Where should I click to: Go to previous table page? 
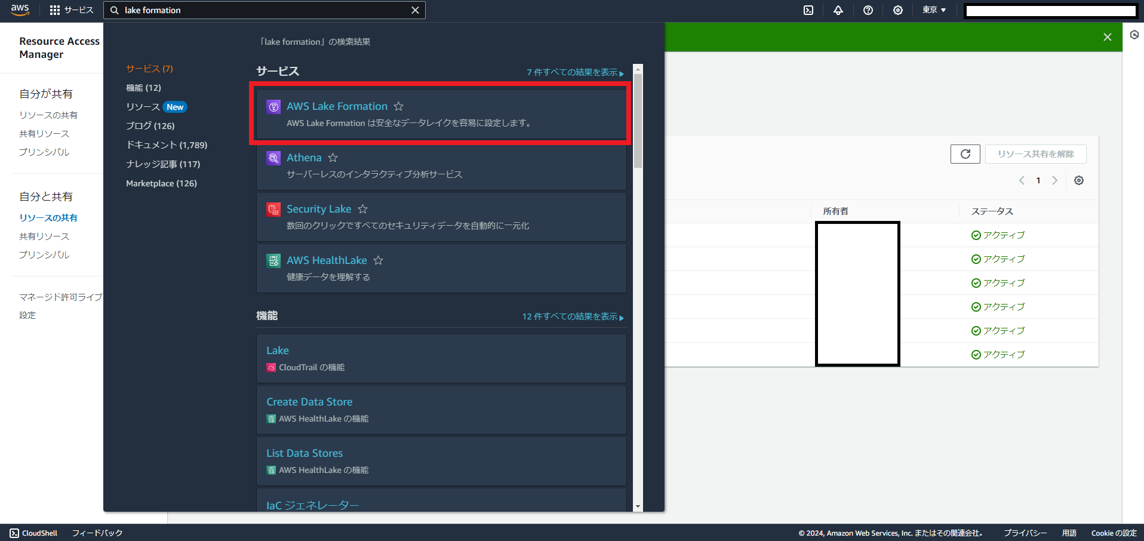[x=1022, y=180]
